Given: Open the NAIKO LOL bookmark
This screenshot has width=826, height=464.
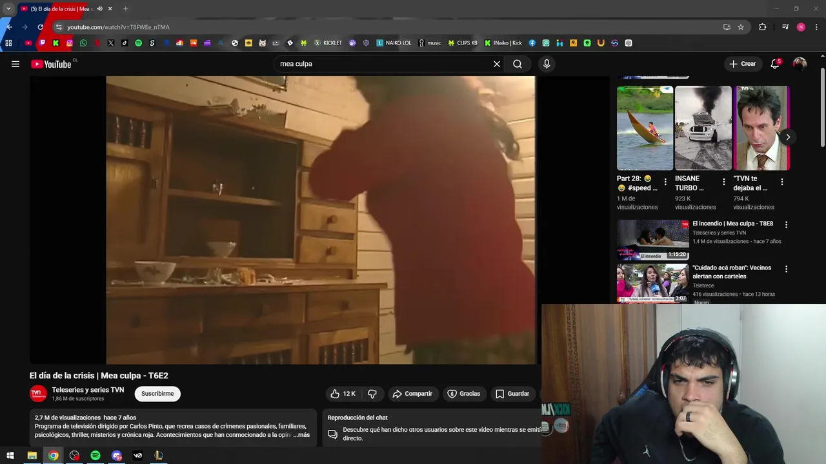Looking at the screenshot, I should [x=394, y=43].
